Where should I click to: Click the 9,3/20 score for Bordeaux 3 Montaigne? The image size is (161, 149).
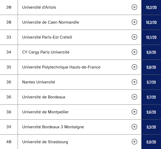tap(151, 127)
